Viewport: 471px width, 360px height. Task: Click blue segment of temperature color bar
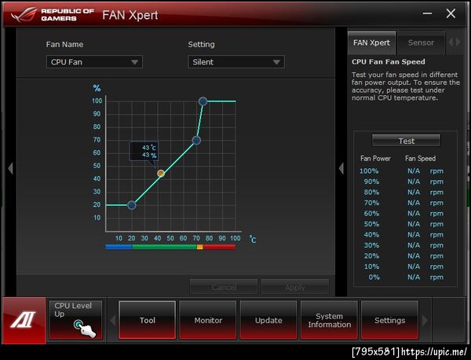pos(119,247)
